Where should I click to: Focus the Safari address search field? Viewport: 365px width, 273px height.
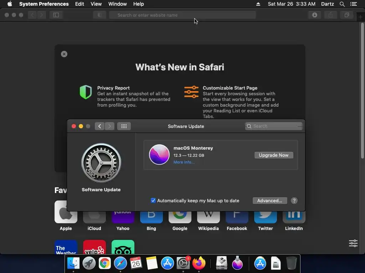[x=182, y=15]
